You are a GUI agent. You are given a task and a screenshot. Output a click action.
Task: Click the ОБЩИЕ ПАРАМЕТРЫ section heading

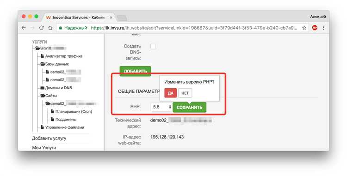139,91
